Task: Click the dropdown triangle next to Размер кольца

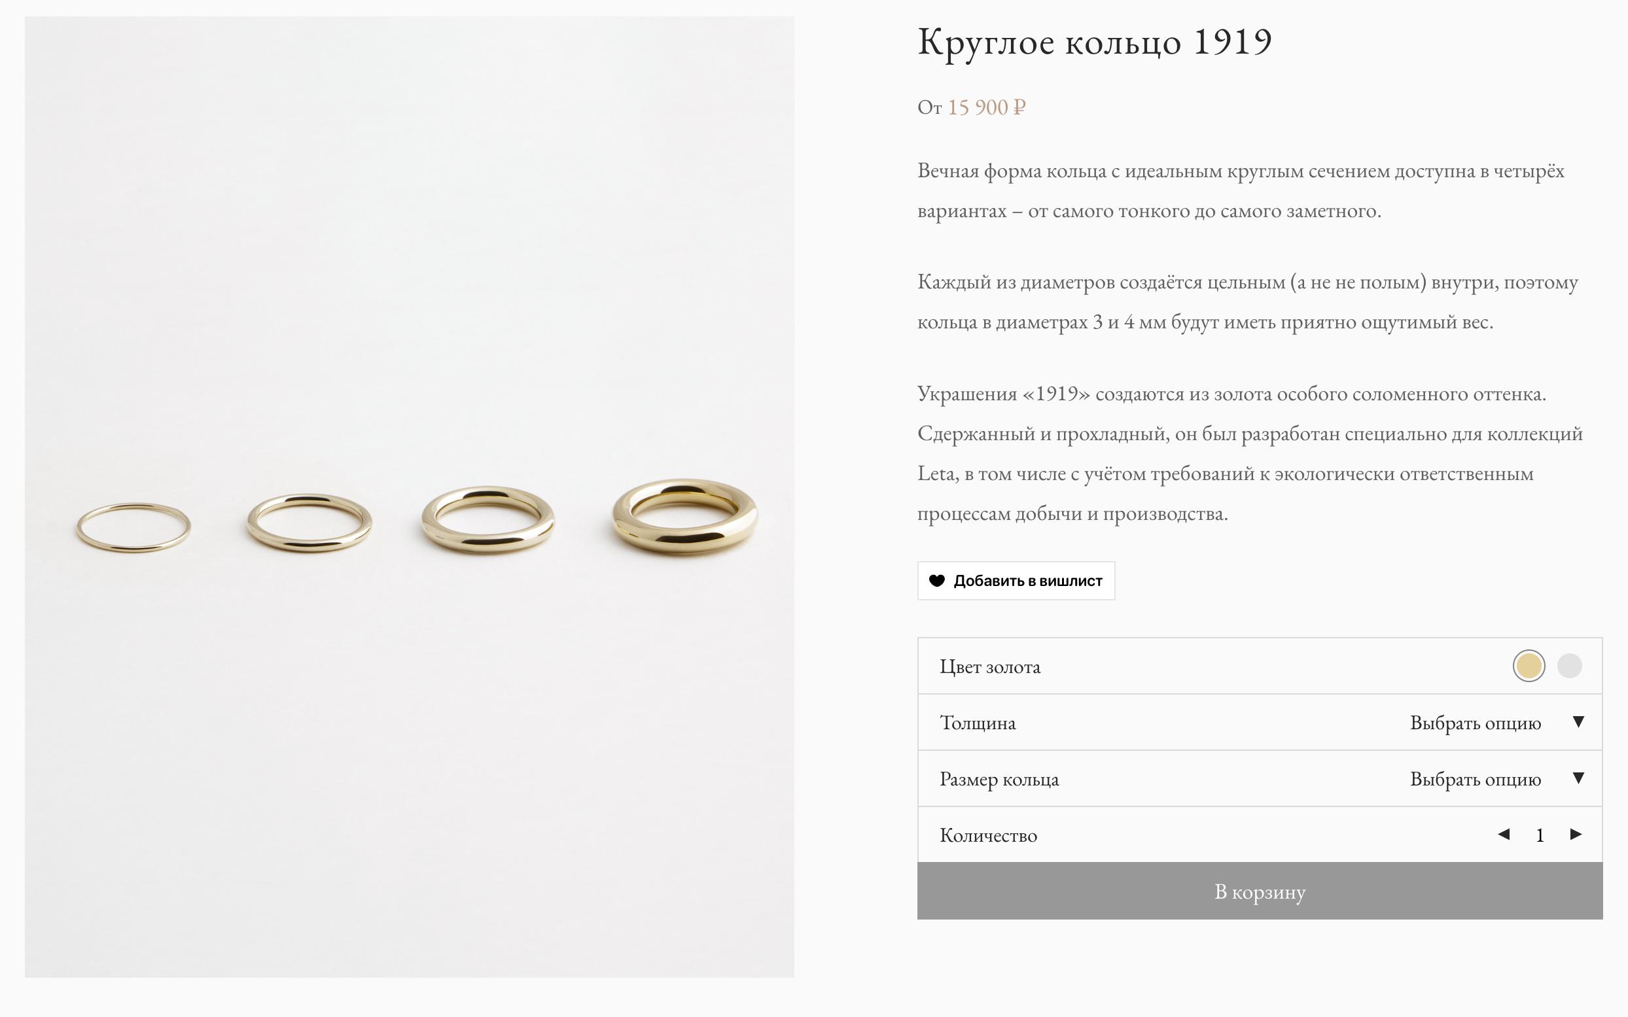Action: [x=1578, y=779]
